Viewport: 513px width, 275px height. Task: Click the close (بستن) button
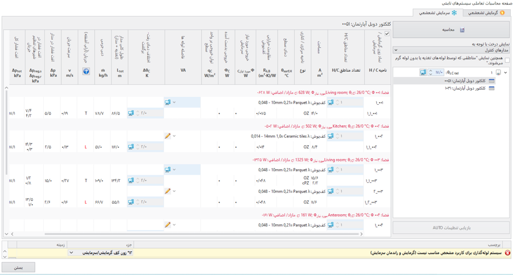[19, 267]
